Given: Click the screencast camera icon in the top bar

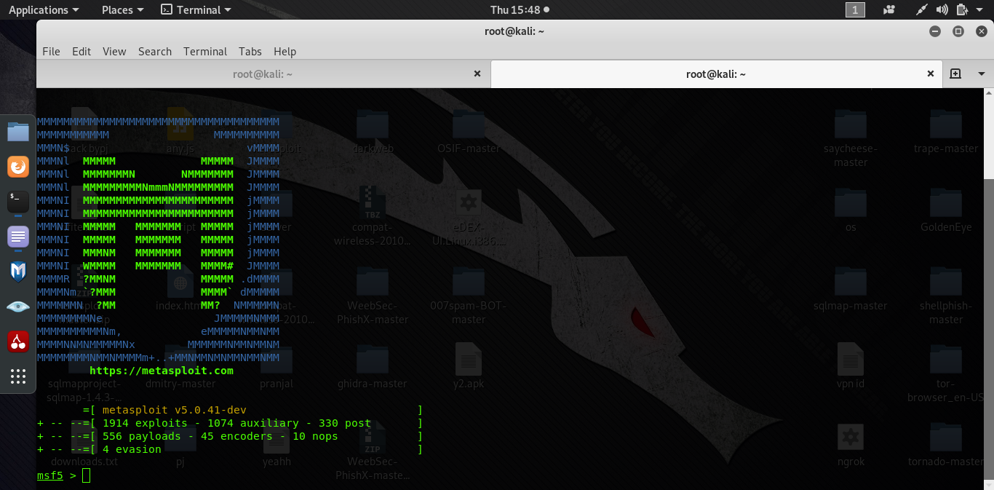Looking at the screenshot, I should tap(888, 9).
